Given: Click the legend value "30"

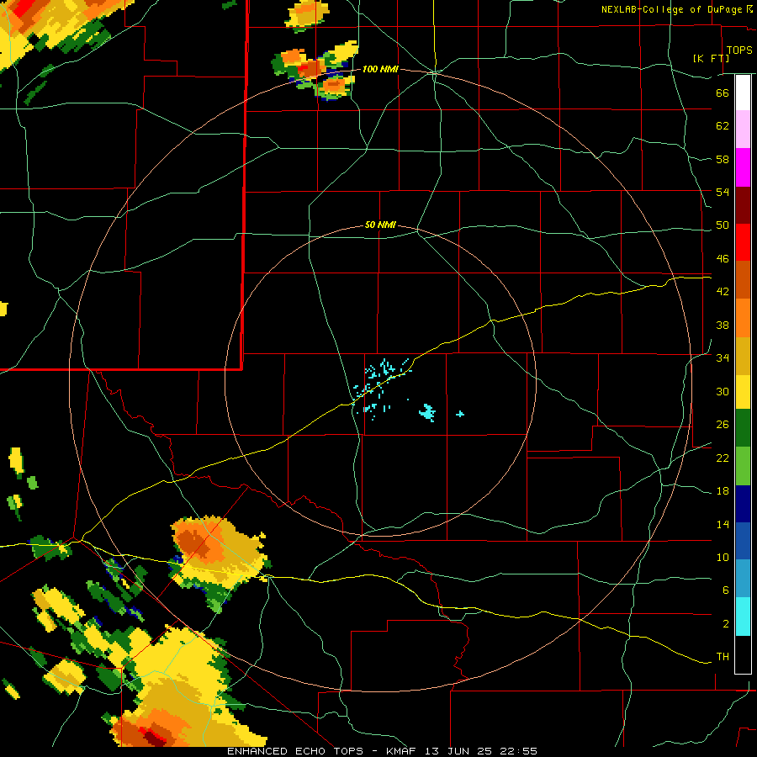Looking at the screenshot, I should tap(723, 391).
